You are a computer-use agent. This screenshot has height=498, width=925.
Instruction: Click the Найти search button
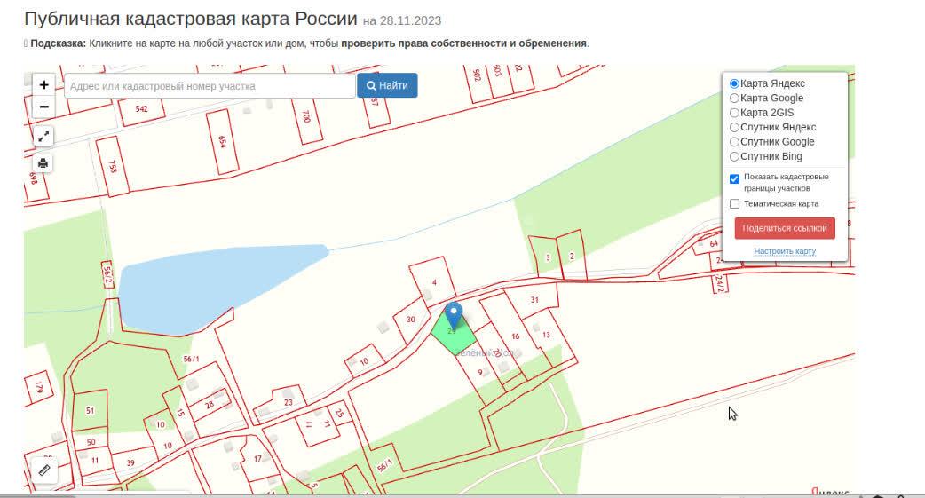pyautogui.click(x=387, y=85)
